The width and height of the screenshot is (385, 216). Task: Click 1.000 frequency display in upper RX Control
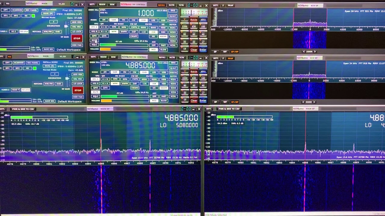point(146,13)
